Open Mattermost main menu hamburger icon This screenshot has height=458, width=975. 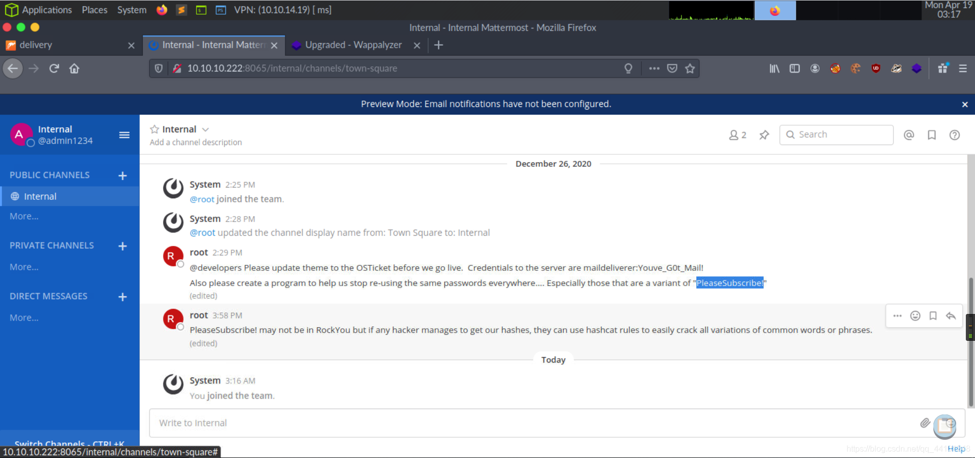(x=124, y=135)
